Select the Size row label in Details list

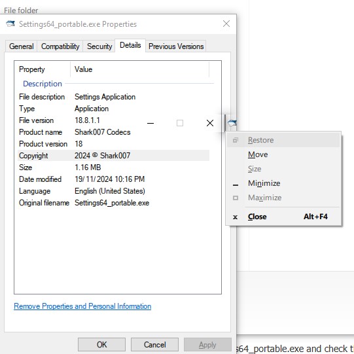pyautogui.click(x=26, y=168)
